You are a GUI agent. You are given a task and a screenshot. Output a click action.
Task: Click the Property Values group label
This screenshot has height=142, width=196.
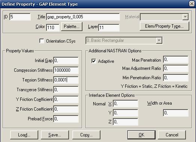click(20, 51)
